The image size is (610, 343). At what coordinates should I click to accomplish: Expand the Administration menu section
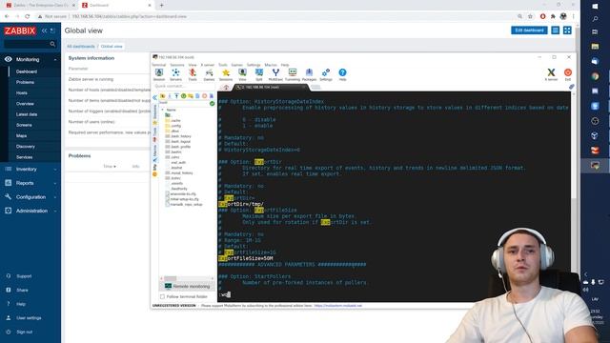[30, 211]
